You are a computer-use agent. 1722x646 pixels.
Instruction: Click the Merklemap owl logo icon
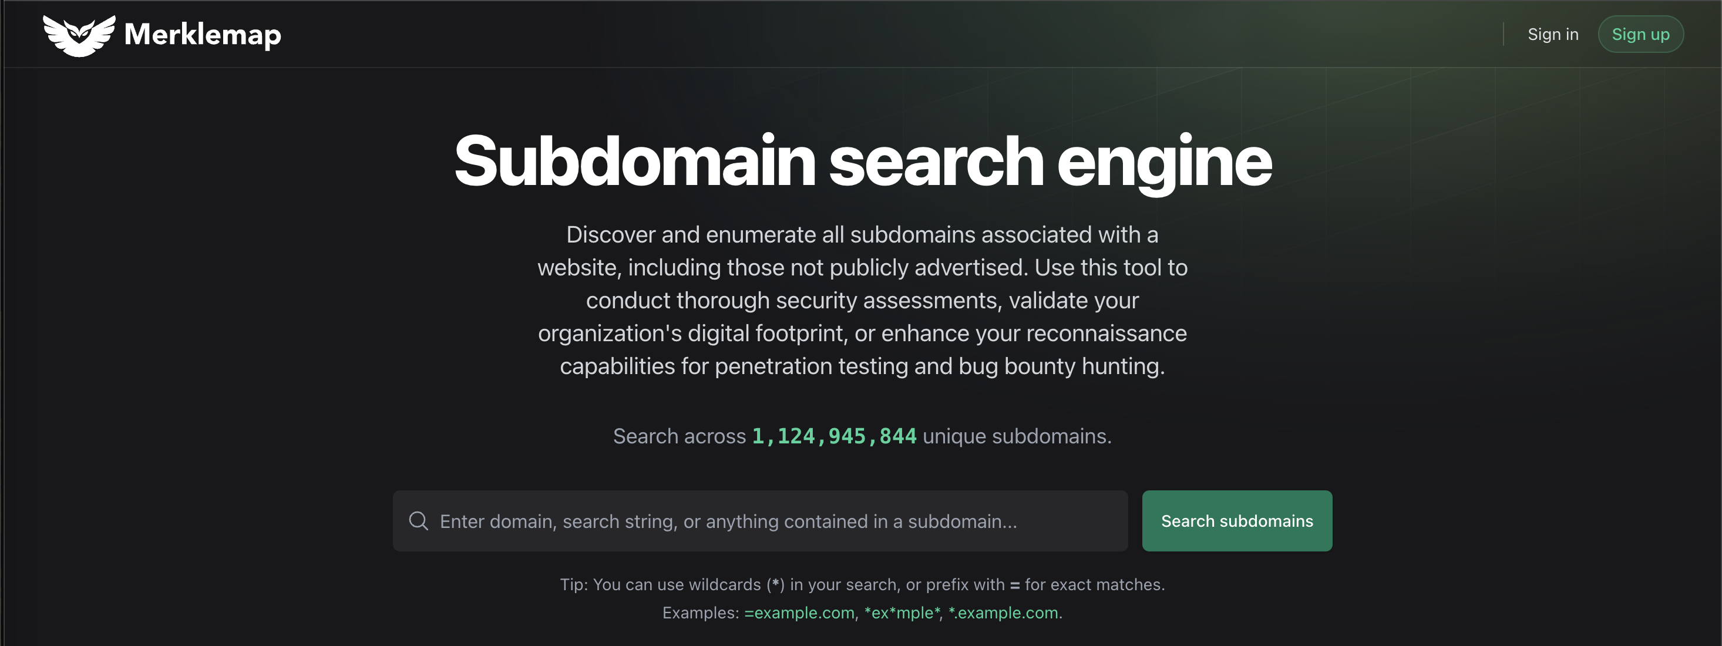79,35
